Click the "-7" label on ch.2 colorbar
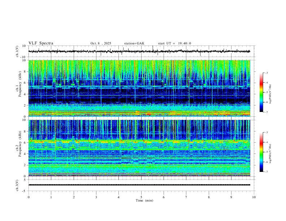 266,172
